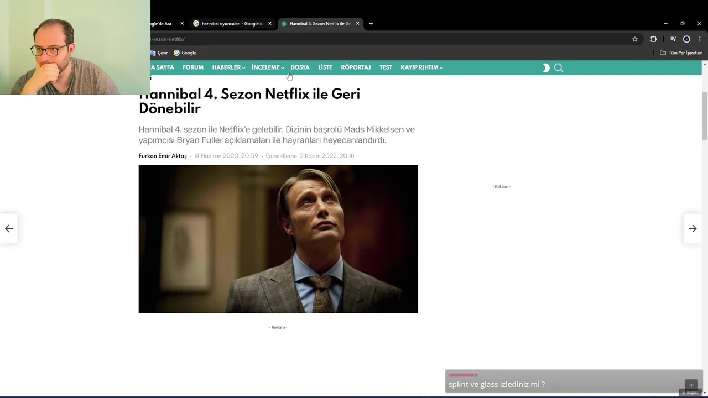
Task: Close the popup with Kapat button
Action: coord(690,392)
